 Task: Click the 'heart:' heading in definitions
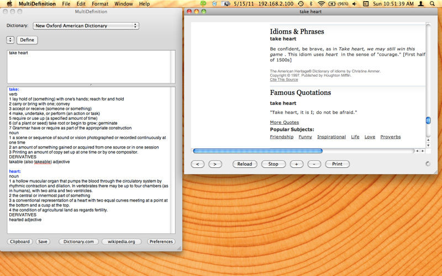(15, 171)
